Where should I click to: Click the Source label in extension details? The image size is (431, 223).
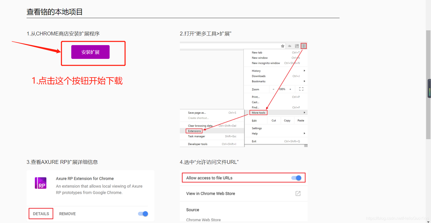click(x=193, y=210)
